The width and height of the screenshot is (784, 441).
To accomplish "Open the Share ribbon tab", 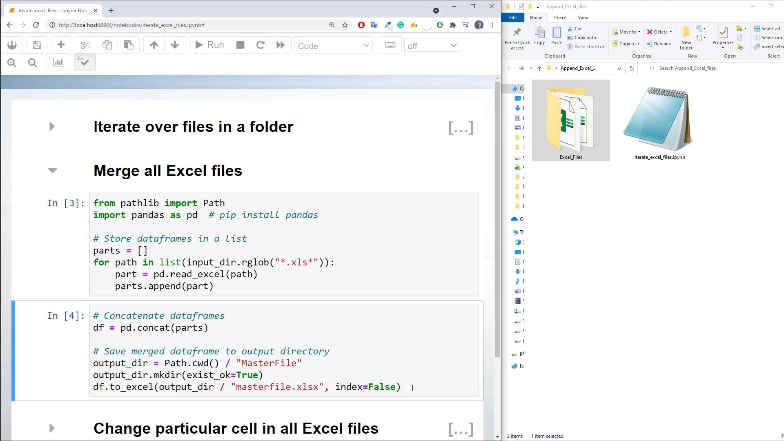I will pyautogui.click(x=560, y=18).
